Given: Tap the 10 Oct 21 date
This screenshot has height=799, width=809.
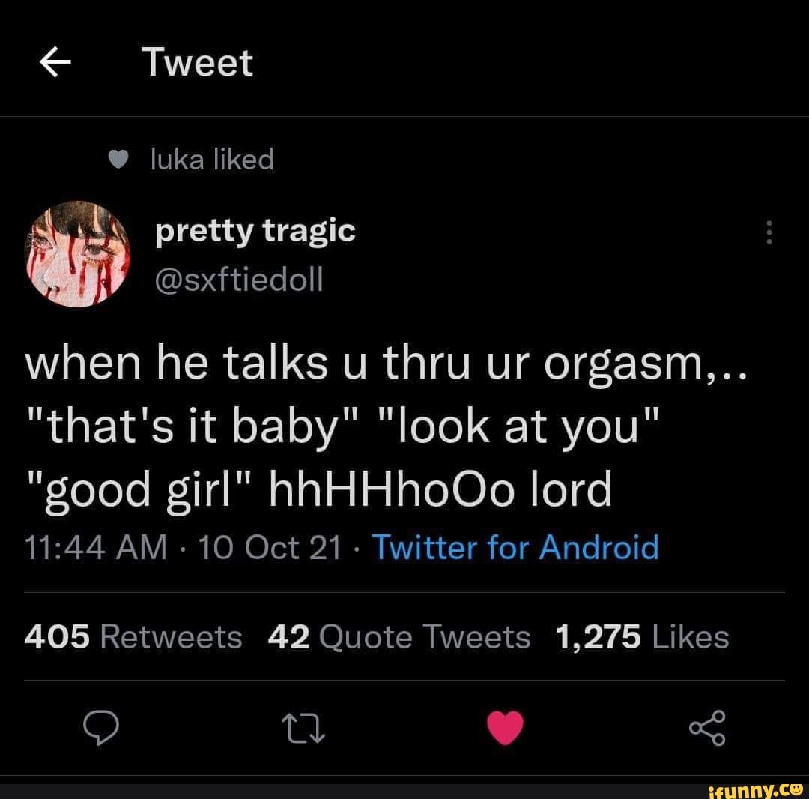Looking at the screenshot, I should (x=270, y=547).
